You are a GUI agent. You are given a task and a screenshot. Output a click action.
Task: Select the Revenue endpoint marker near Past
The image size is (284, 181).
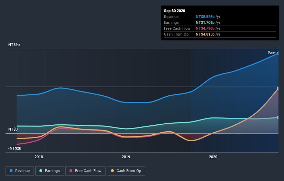click(x=278, y=53)
